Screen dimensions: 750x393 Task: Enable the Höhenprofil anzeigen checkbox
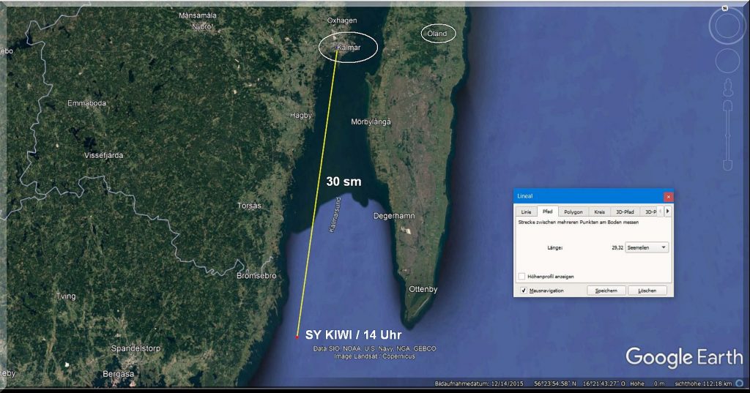click(x=521, y=277)
